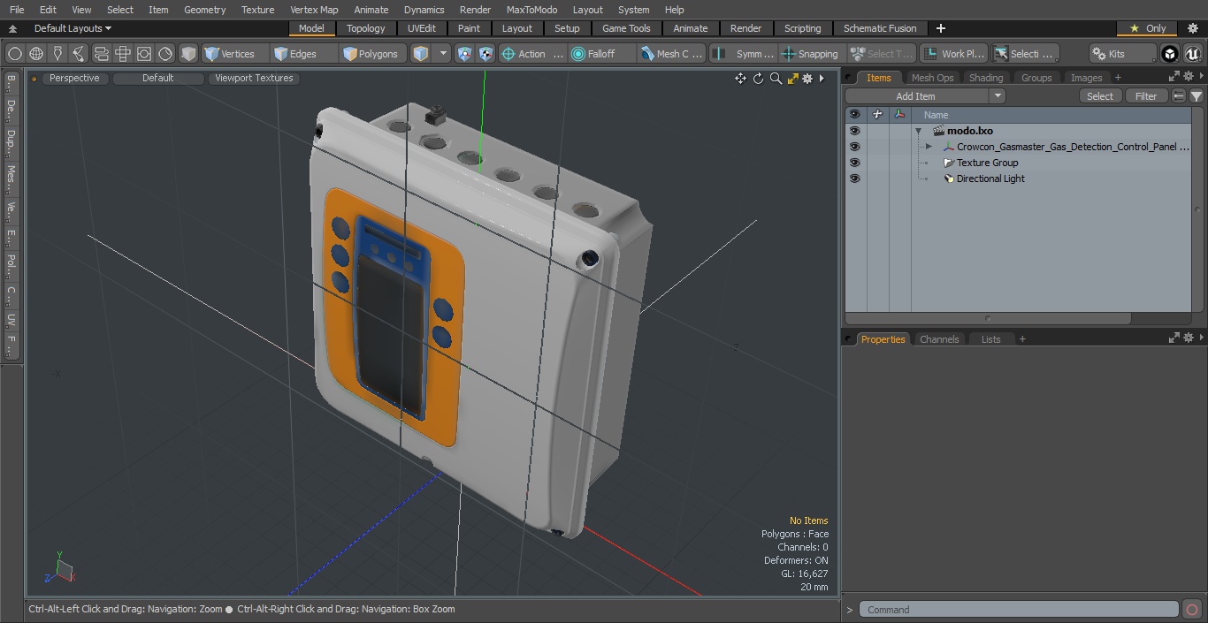This screenshot has height=623, width=1208.
Task: Open the Perspective view type dropdown
Action: pos(74,78)
